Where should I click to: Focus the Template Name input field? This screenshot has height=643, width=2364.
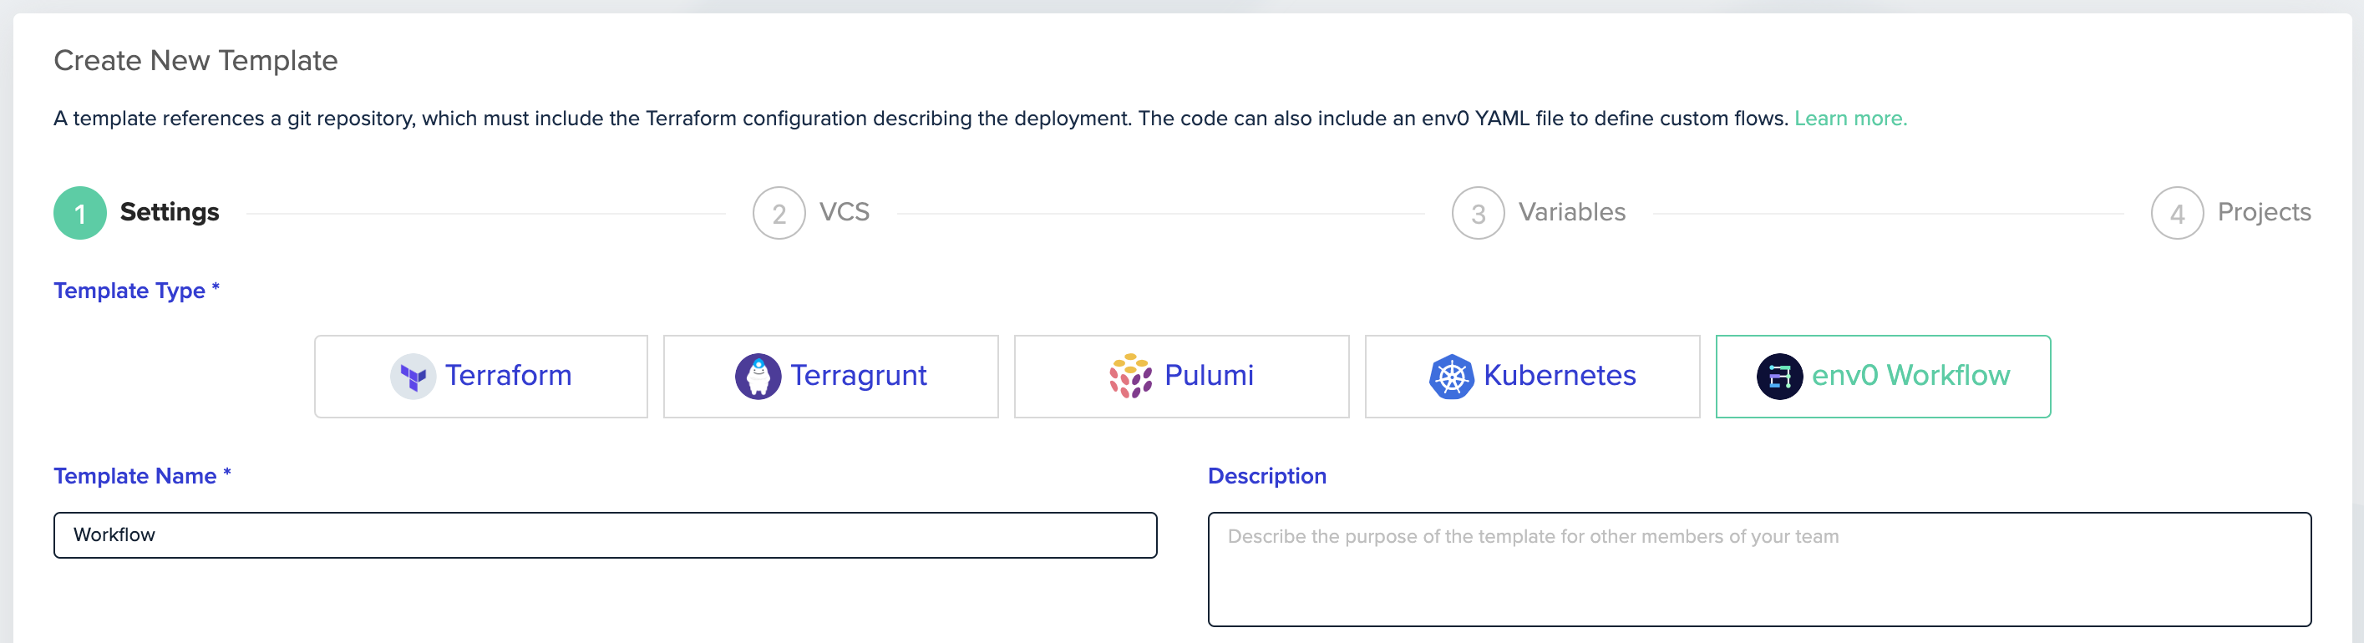click(605, 534)
